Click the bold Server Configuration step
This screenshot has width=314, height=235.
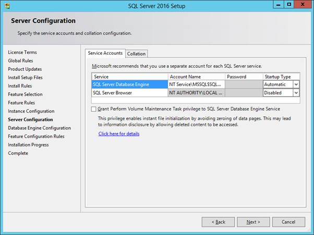pyautogui.click(x=30, y=120)
